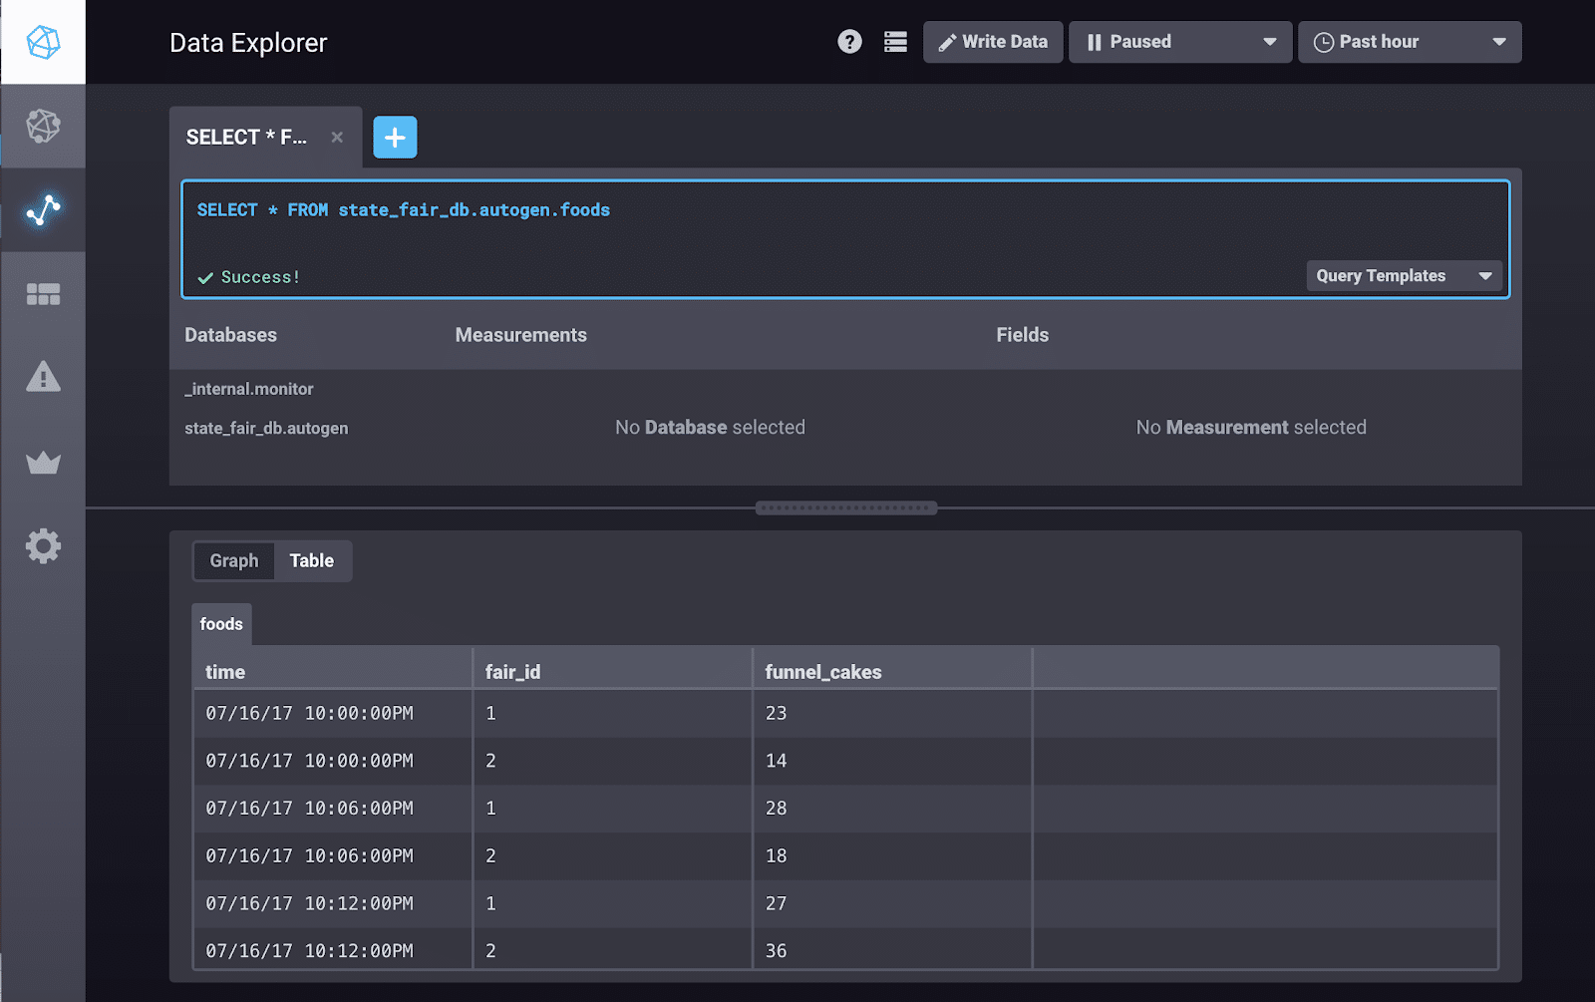Image resolution: width=1595 pixels, height=1002 pixels.
Task: Open the Data Explorer graph sidebar icon
Action: tap(43, 209)
